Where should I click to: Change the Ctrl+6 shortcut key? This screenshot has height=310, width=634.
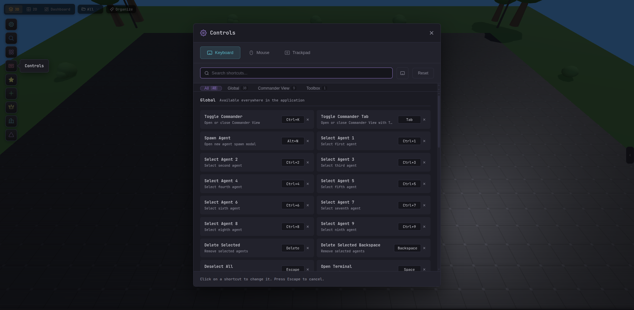pyautogui.click(x=293, y=205)
